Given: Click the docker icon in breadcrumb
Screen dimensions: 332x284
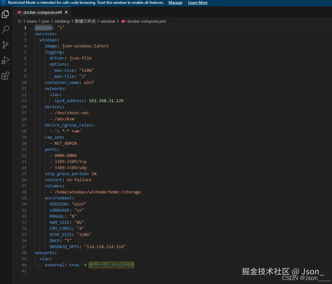Looking at the screenshot, I should coord(123,21).
